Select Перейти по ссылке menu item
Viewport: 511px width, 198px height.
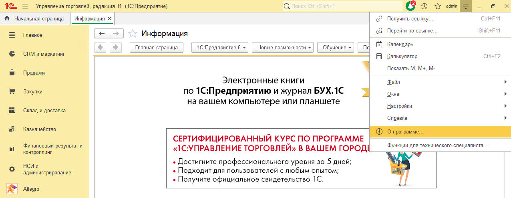(x=440, y=31)
